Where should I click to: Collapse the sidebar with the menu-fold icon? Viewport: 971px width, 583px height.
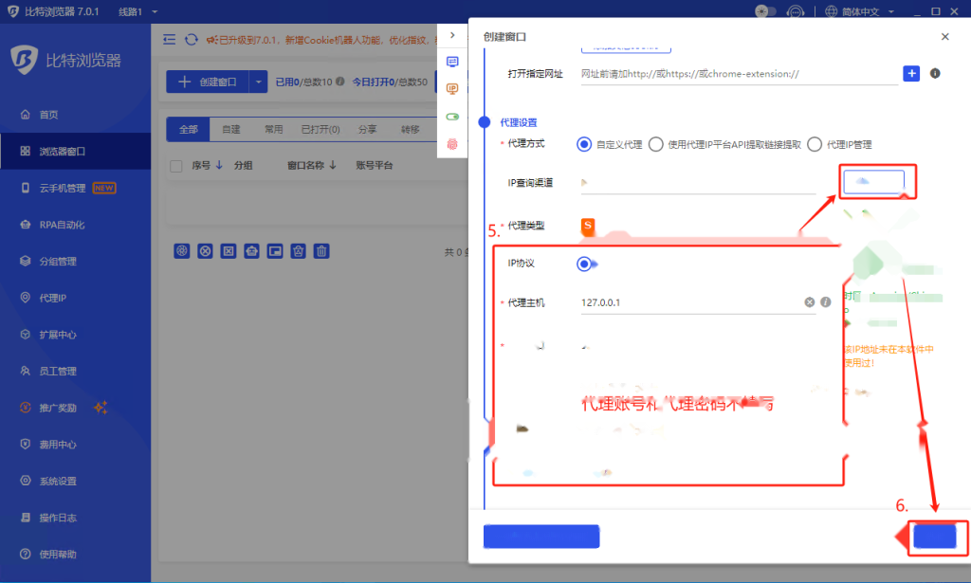[169, 40]
